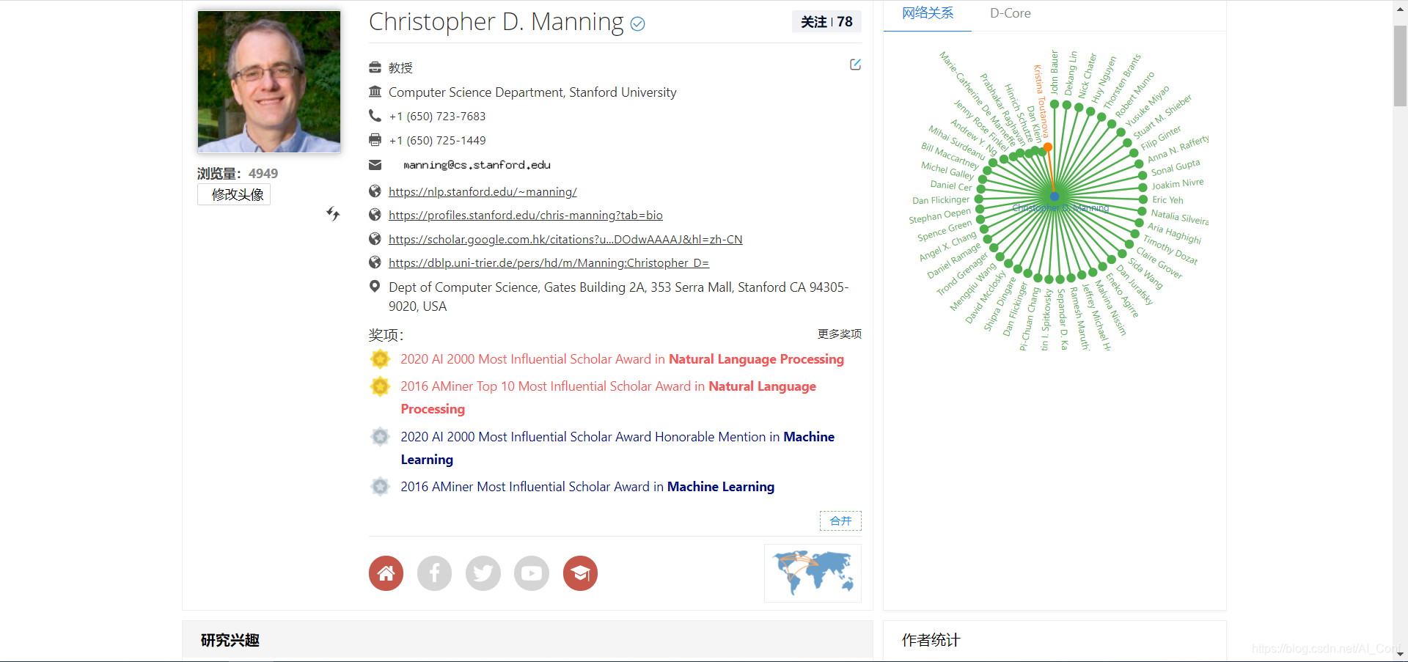Click the 合并 merge button
The height and width of the screenshot is (662, 1408).
840,521
